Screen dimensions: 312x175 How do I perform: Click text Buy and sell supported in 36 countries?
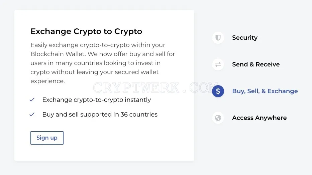pyautogui.click(x=100, y=115)
